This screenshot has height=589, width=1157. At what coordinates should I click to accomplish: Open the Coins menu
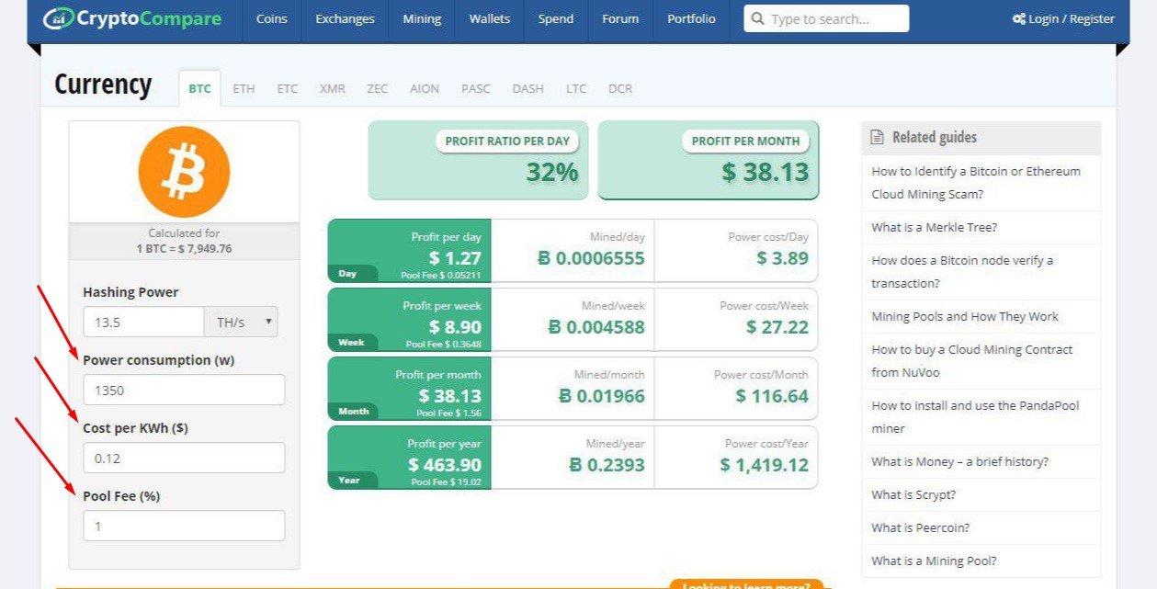[271, 19]
